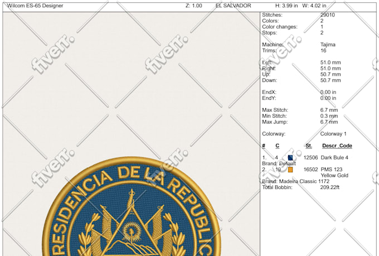Click the embroidered El Salvador emblem preview

(x=132, y=206)
